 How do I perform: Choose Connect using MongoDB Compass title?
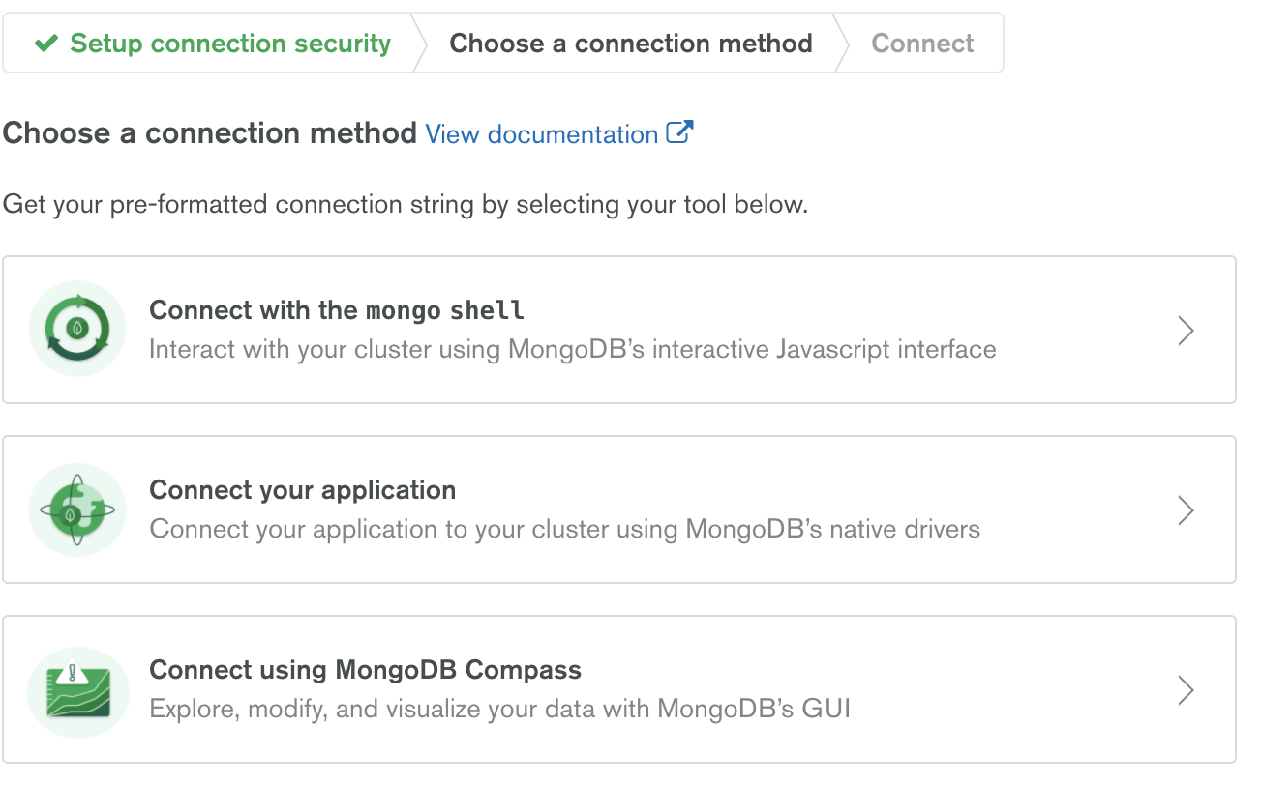pyautogui.click(x=366, y=670)
